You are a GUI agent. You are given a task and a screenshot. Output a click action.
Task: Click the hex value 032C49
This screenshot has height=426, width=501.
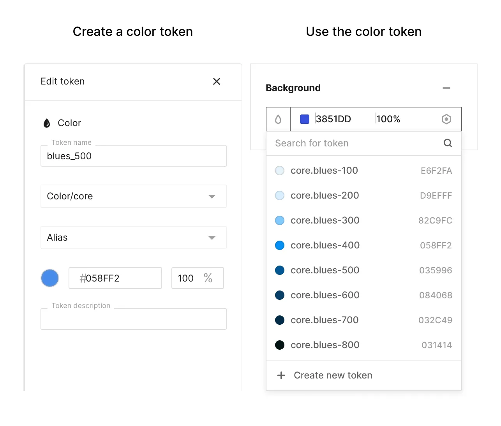pos(435,320)
